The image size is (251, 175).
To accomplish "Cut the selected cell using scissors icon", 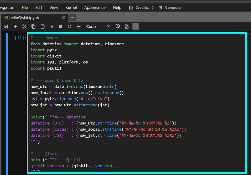I will (24, 27).
